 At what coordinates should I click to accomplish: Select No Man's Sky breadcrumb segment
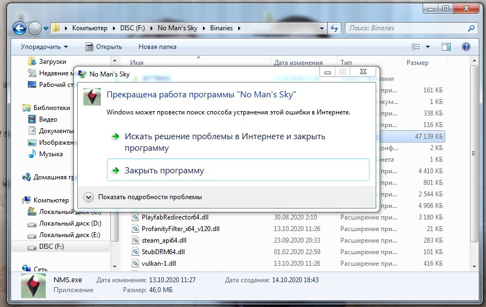[177, 28]
